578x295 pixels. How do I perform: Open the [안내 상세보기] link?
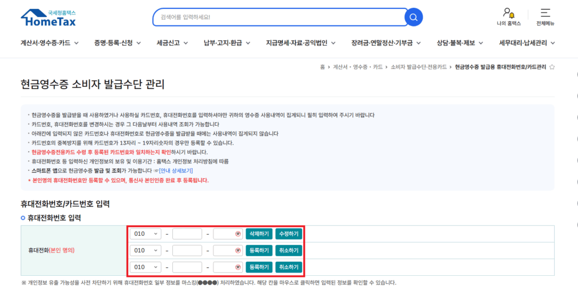pyautogui.click(x=176, y=171)
